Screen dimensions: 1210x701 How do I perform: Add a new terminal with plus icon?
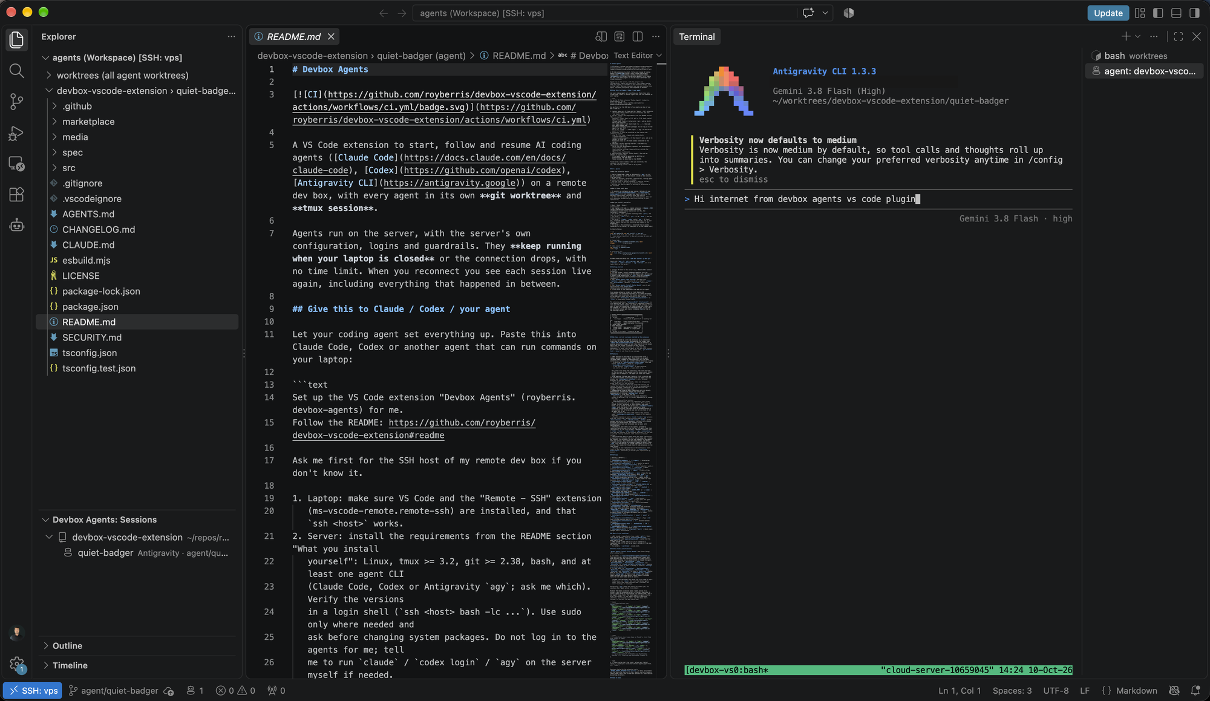(1125, 37)
